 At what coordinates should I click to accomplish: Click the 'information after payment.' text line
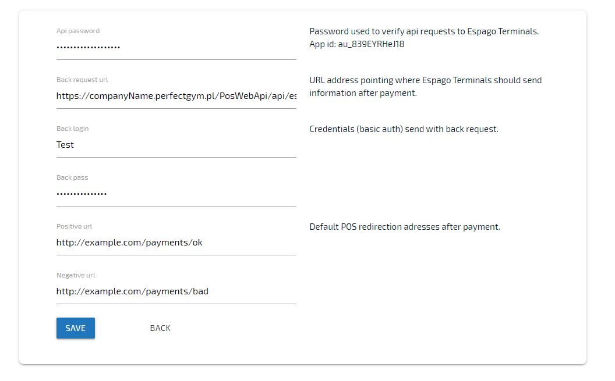(x=363, y=93)
